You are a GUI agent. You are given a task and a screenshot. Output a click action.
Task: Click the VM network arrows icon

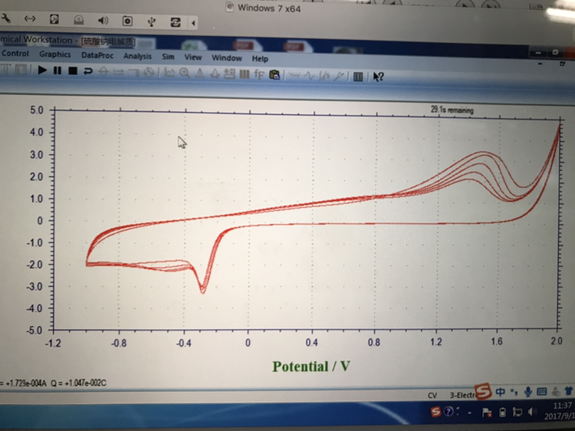(x=30, y=18)
